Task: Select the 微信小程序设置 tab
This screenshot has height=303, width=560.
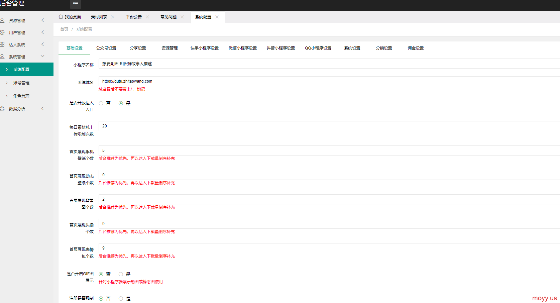Action: coord(243,48)
